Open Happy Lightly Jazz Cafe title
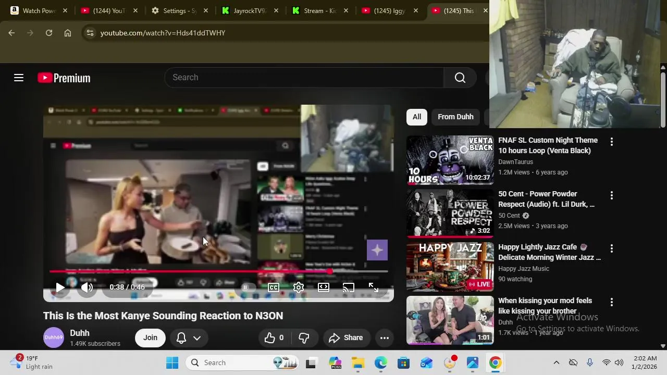Image resolution: width=667 pixels, height=375 pixels. tap(549, 252)
